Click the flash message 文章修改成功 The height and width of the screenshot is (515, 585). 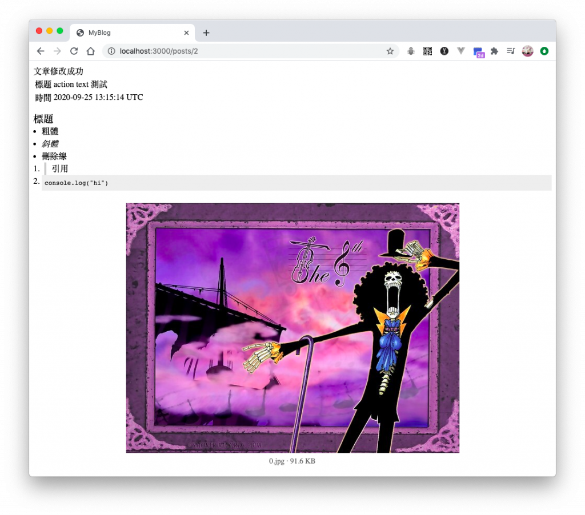[x=59, y=71]
